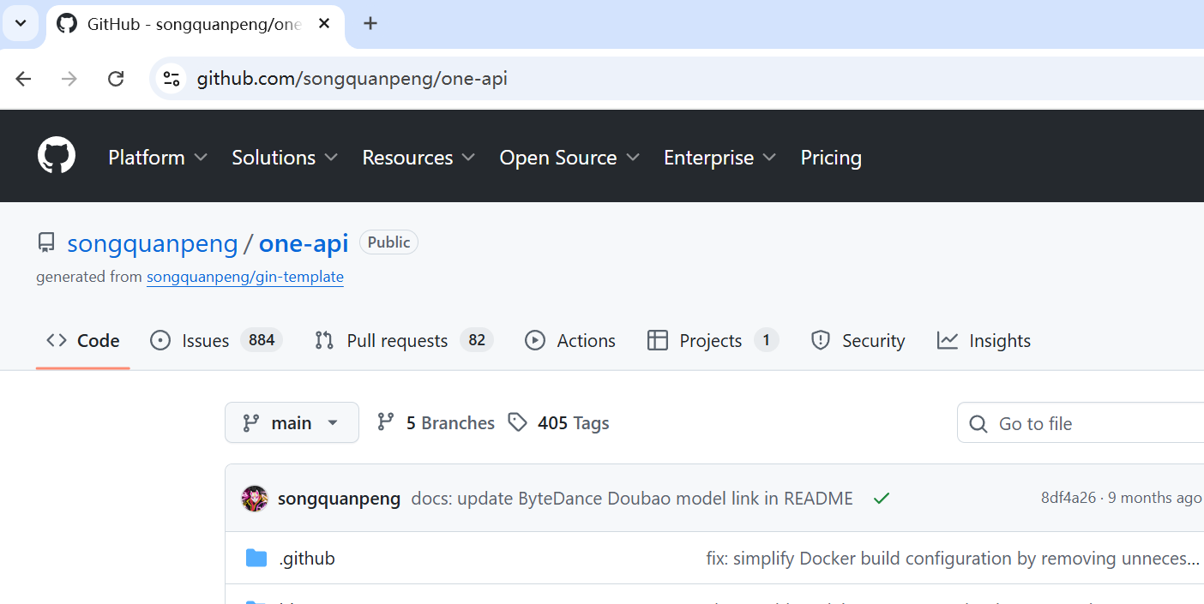Click the .github folder icon
The height and width of the screenshot is (604, 1204).
coord(256,559)
